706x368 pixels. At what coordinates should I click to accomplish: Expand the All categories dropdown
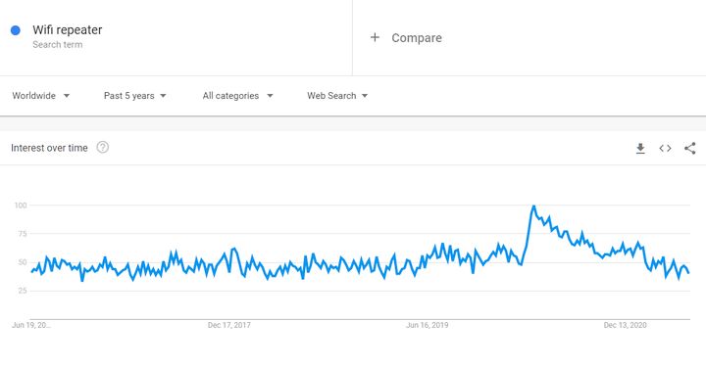[x=237, y=96]
